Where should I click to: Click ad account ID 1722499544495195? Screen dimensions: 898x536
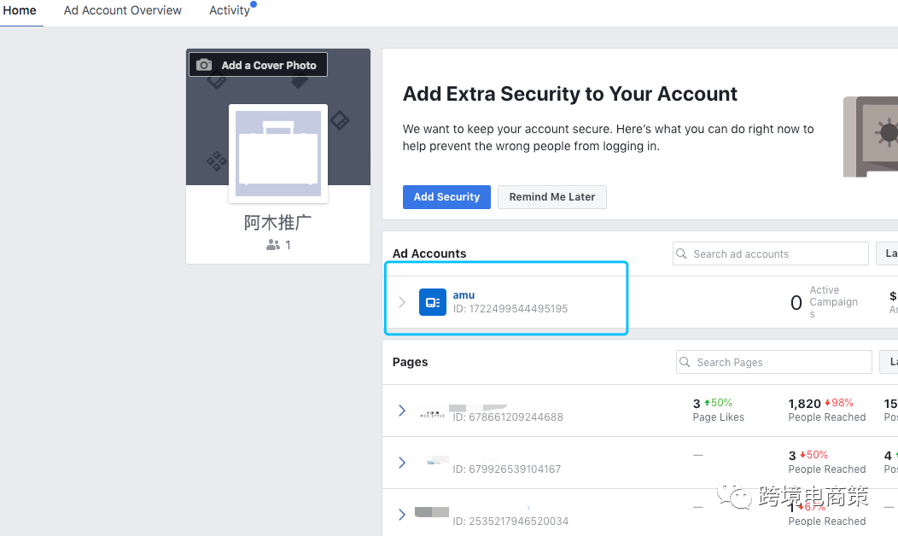point(510,309)
